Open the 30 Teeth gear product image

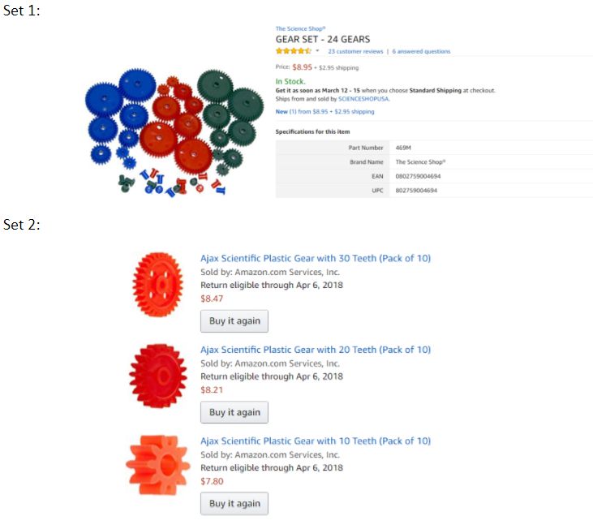click(158, 284)
